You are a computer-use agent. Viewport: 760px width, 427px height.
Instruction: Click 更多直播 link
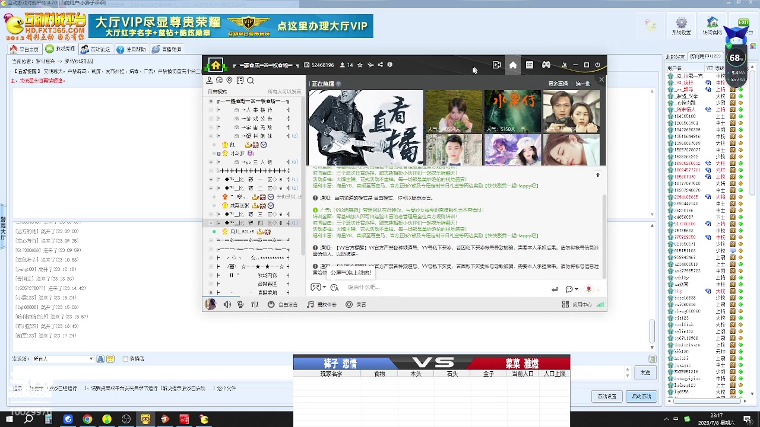pyautogui.click(x=558, y=84)
